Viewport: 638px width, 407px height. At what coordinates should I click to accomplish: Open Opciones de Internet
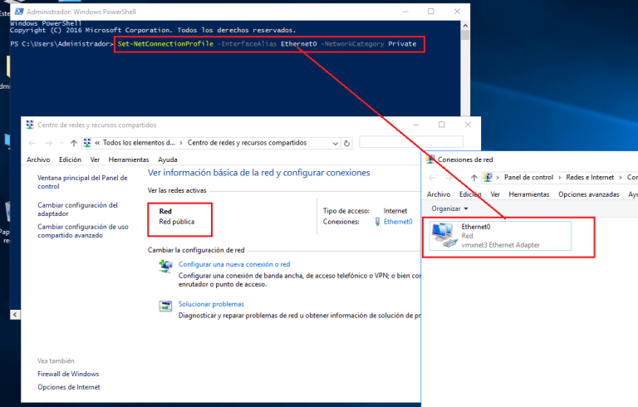click(x=69, y=387)
